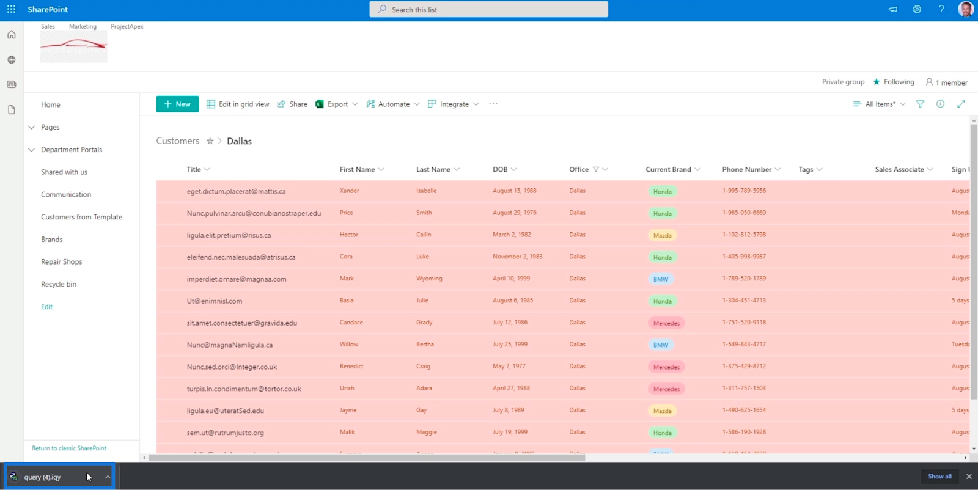Open Customers from Template
Image resolution: width=978 pixels, height=490 pixels.
tap(81, 218)
